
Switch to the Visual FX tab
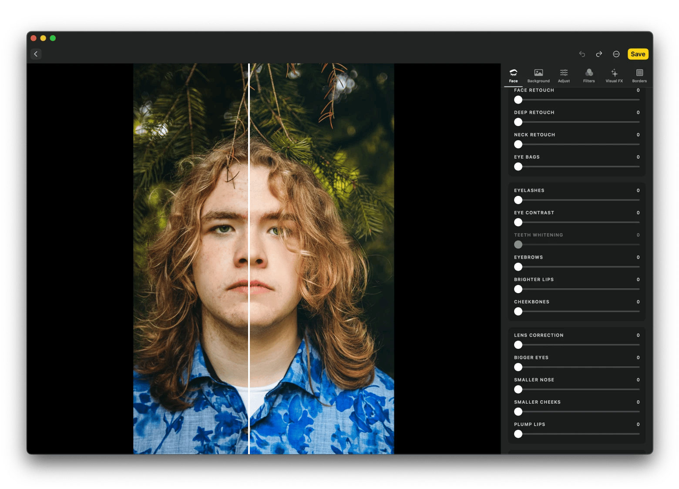pyautogui.click(x=614, y=76)
